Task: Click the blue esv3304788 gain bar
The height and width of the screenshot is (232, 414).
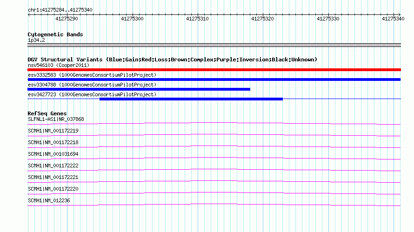Action: (x=139, y=89)
